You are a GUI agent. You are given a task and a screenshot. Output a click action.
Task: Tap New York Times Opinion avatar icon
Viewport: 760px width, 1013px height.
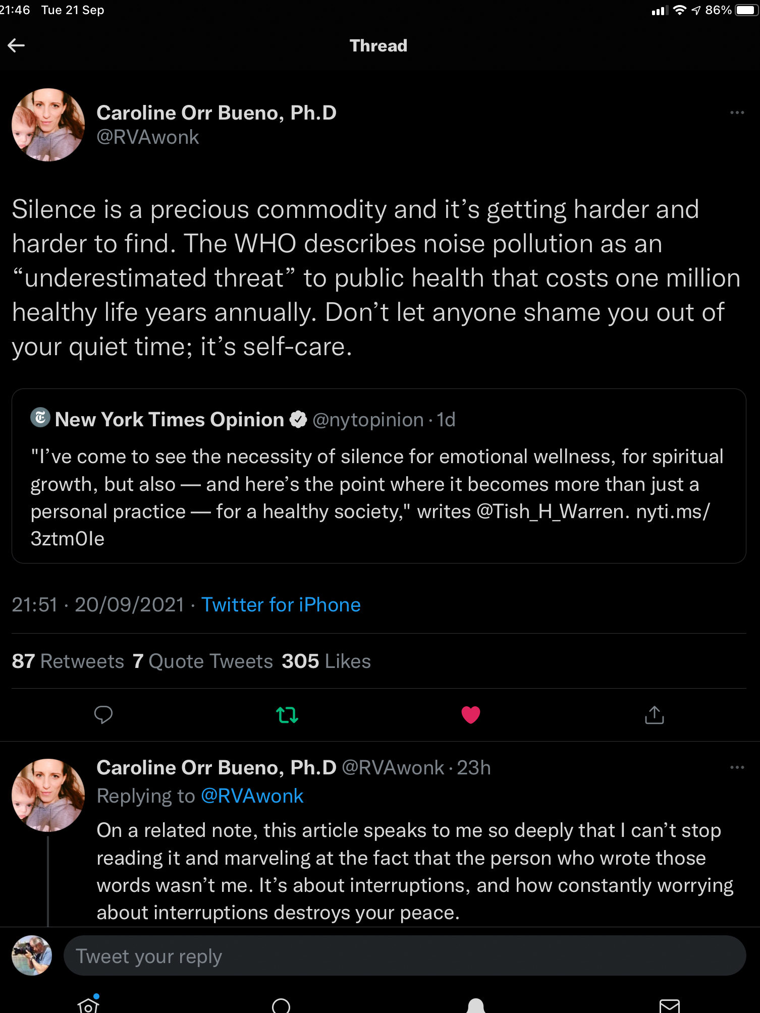(40, 418)
